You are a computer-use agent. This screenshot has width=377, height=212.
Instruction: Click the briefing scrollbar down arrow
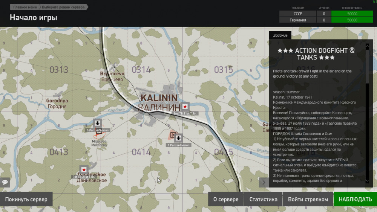(x=367, y=181)
